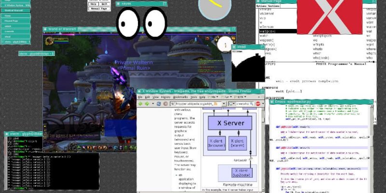Click the round minimap in World of Warcraft

pyautogui.click(x=225, y=44)
